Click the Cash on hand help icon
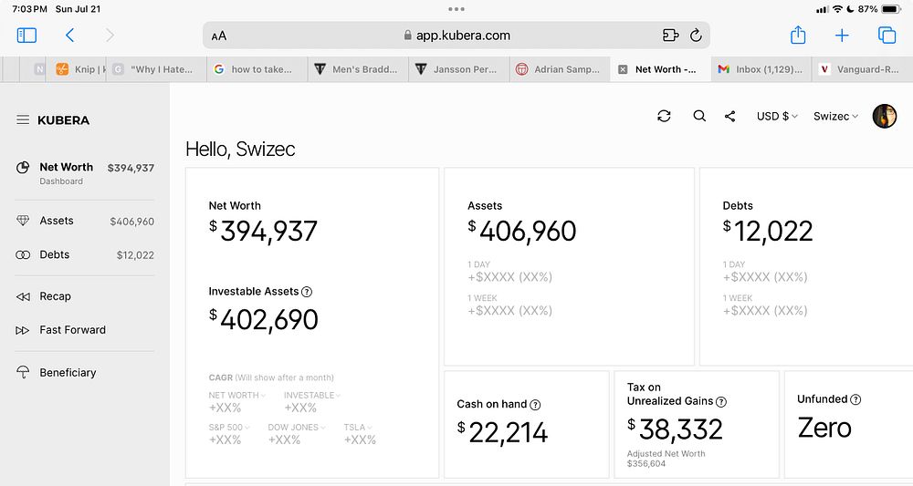This screenshot has height=486, width=913. 535,405
